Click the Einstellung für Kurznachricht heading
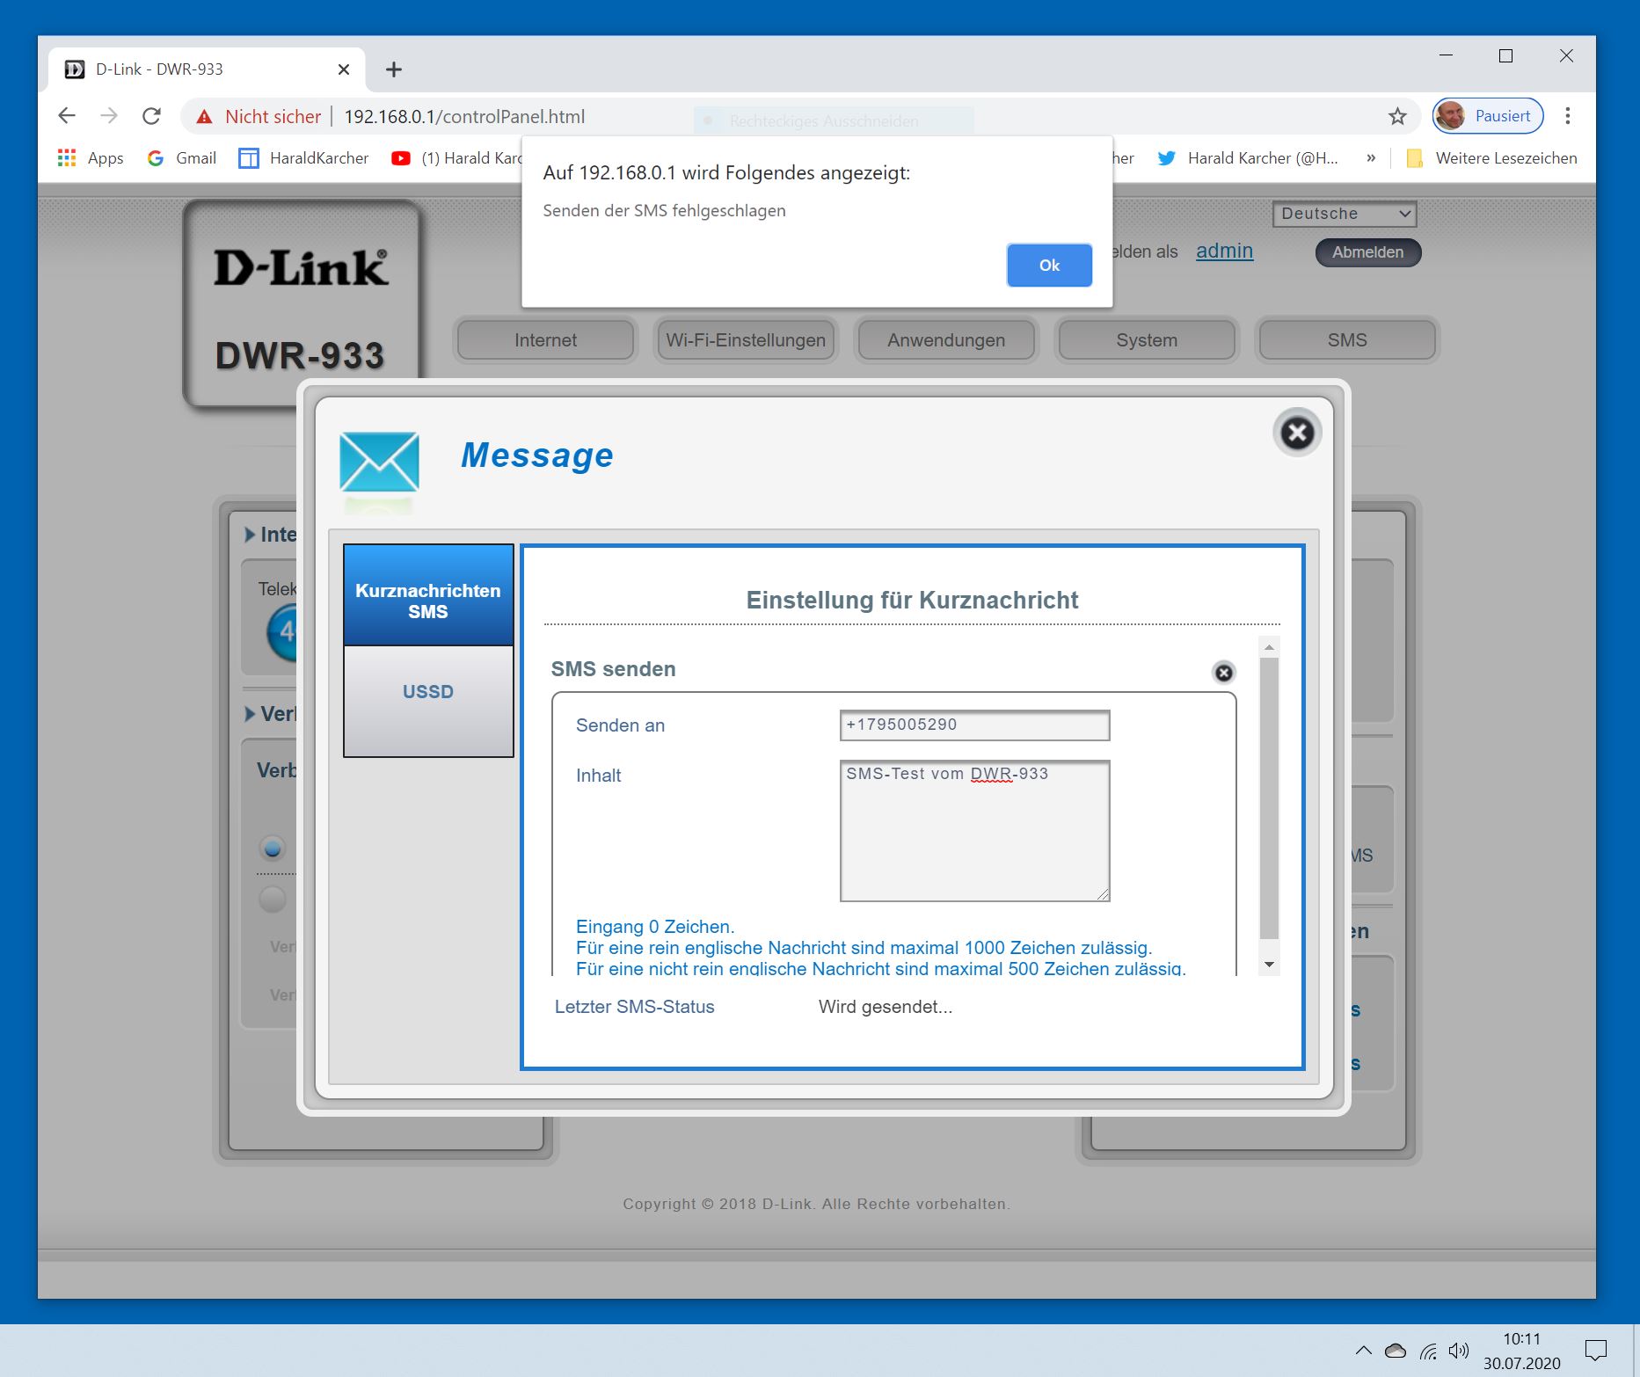This screenshot has height=1377, width=1640. (x=912, y=601)
